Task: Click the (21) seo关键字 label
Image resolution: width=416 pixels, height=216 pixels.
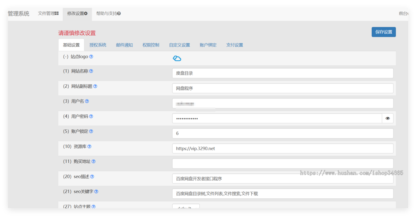Action: point(78,191)
